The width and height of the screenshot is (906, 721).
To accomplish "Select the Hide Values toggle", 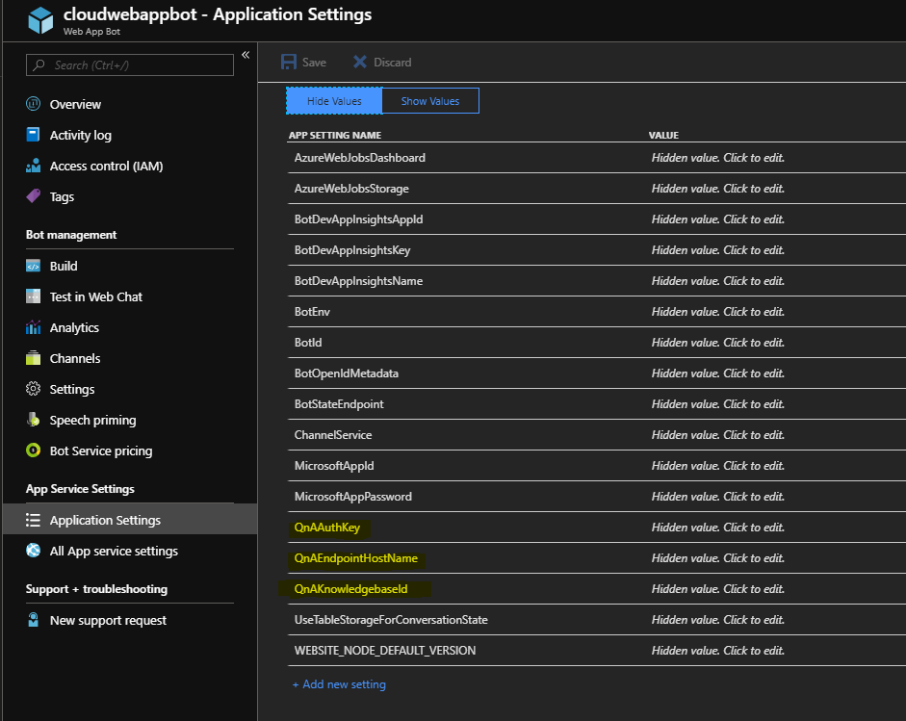I will point(334,100).
